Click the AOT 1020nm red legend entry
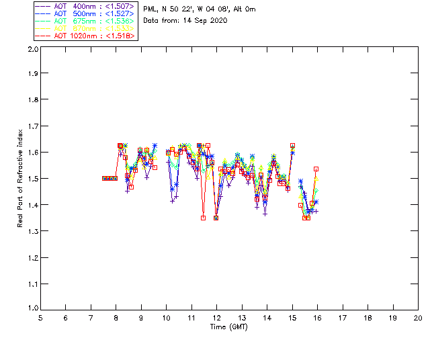This screenshot has height=344, width=430. pos(85,36)
